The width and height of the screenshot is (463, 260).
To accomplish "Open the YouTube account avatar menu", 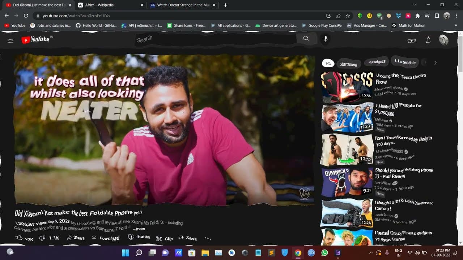I will [443, 40].
